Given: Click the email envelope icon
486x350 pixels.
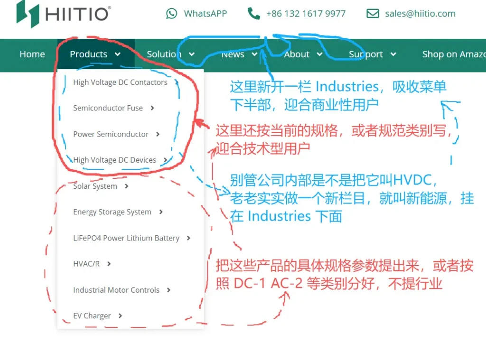Looking at the screenshot, I should tap(373, 14).
